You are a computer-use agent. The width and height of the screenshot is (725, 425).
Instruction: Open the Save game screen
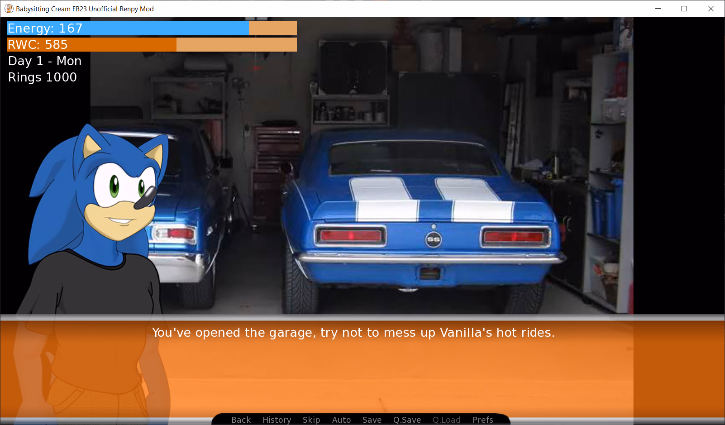(x=372, y=420)
